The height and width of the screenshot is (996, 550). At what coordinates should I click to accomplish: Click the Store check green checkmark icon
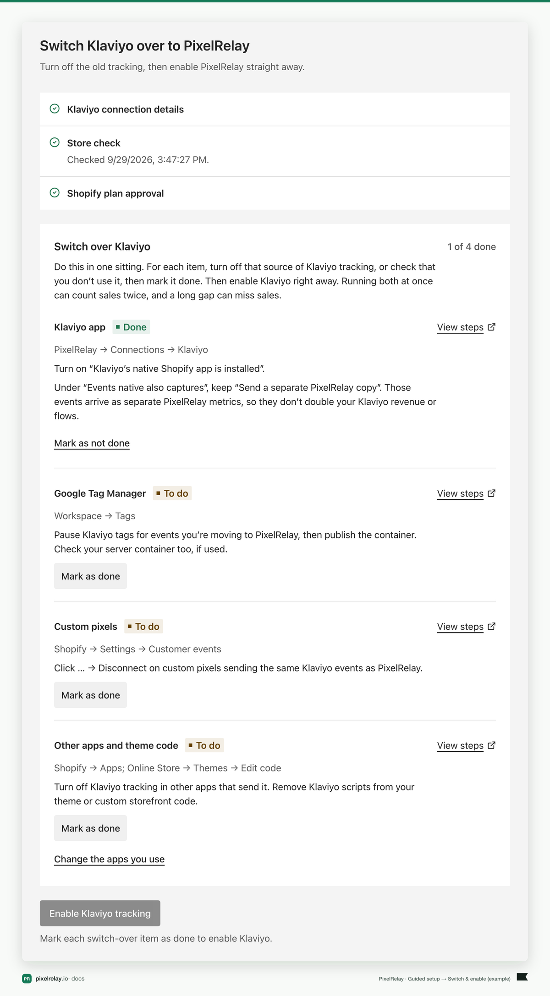pos(55,142)
